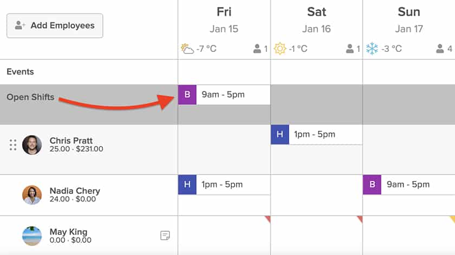Click Chris Pratt's drag handle dots

coord(13,145)
